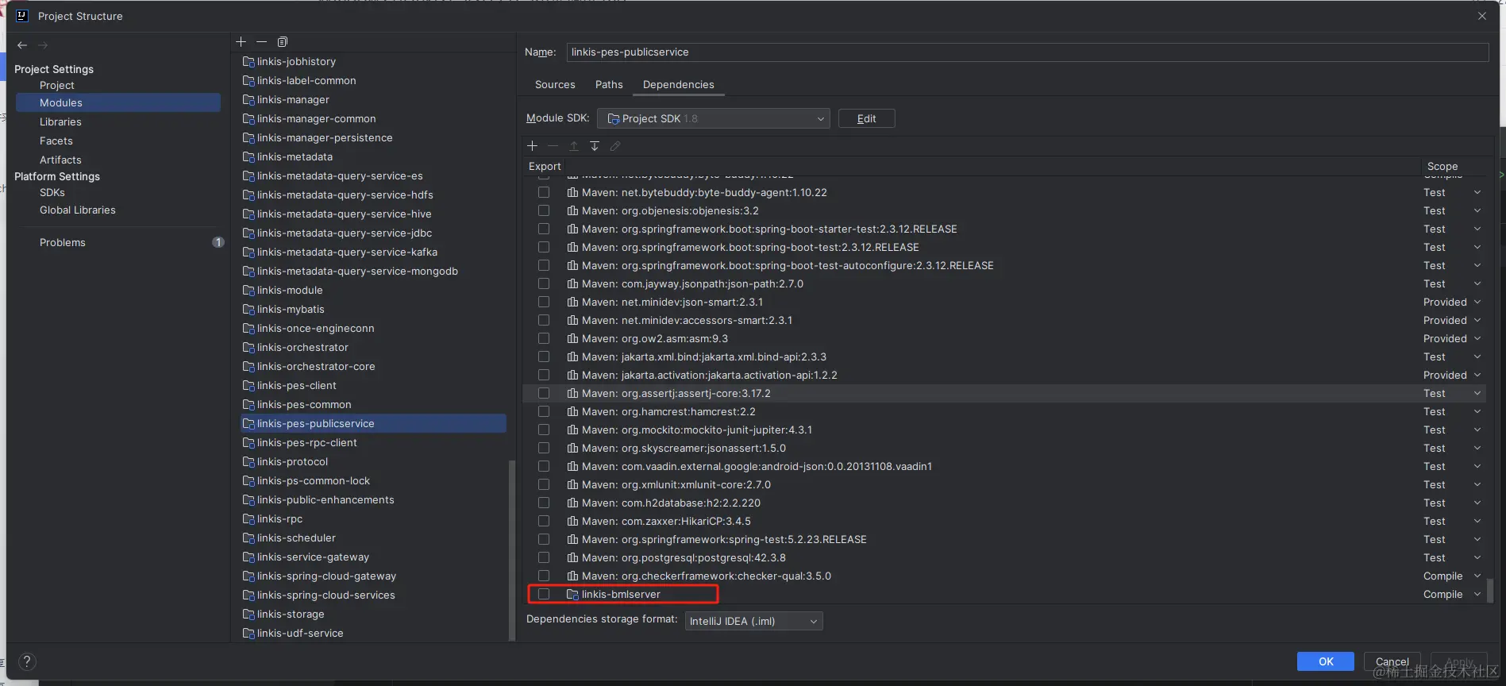Click the linkis-mybatis module folder icon
Screen dimensions: 1506x686
(248, 310)
